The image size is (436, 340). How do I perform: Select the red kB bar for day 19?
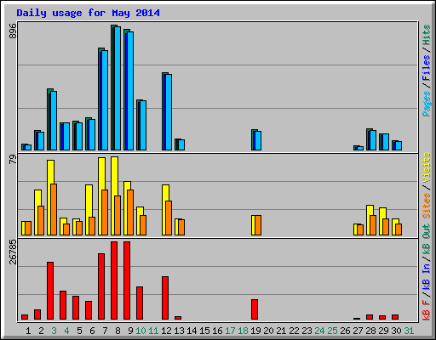click(x=255, y=309)
